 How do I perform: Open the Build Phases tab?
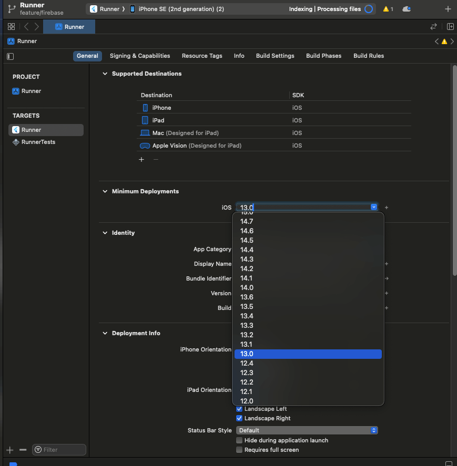[324, 56]
